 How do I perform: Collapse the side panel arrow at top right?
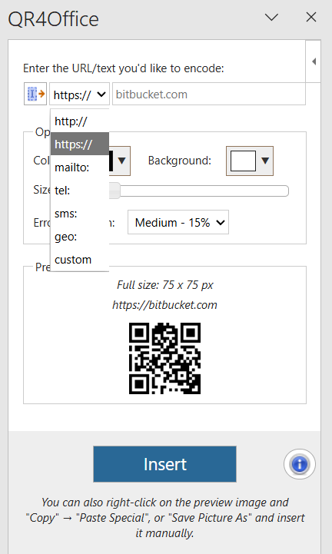[314, 61]
